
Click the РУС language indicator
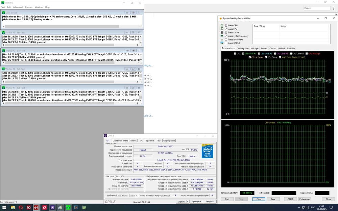313,208
